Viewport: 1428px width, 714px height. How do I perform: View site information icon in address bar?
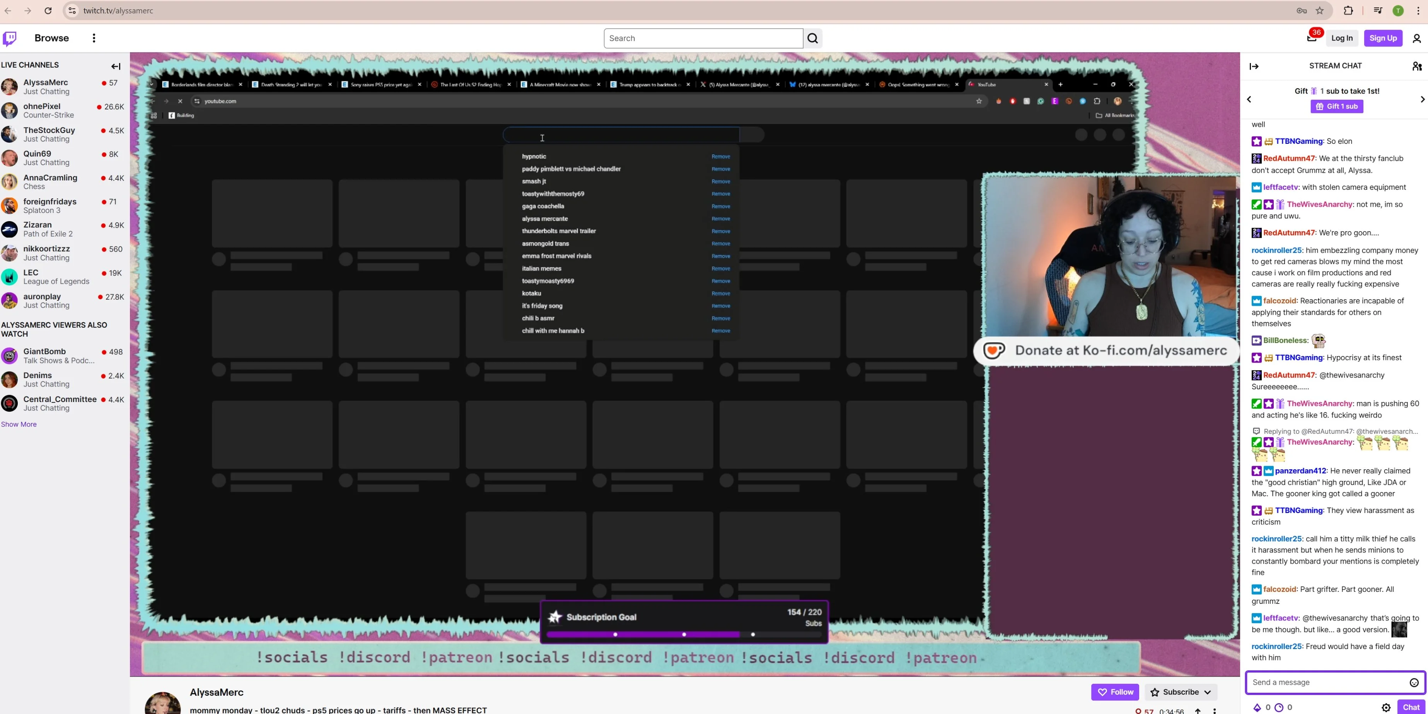[x=72, y=10]
